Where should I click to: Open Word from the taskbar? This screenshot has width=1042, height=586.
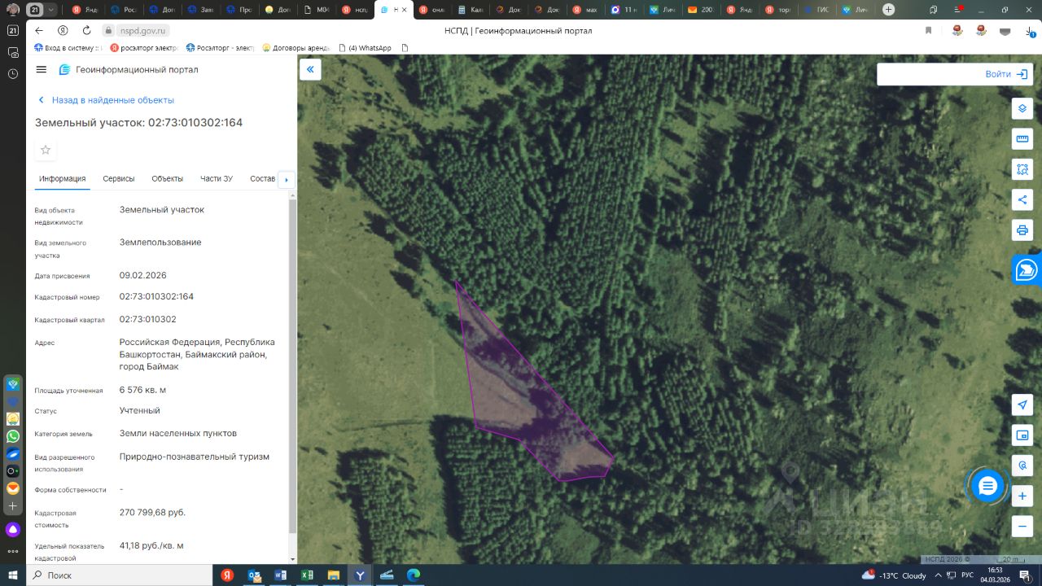pos(281,575)
